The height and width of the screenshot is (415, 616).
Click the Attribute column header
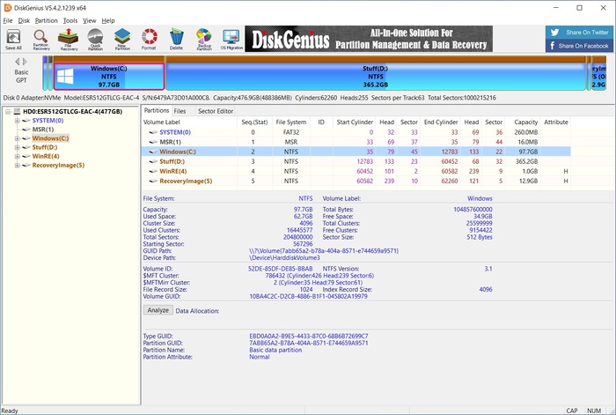(x=555, y=122)
